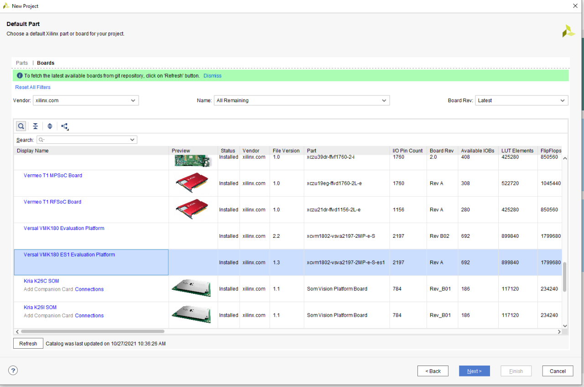Sort by Available IOBs column header
584x387 pixels.
click(x=478, y=151)
